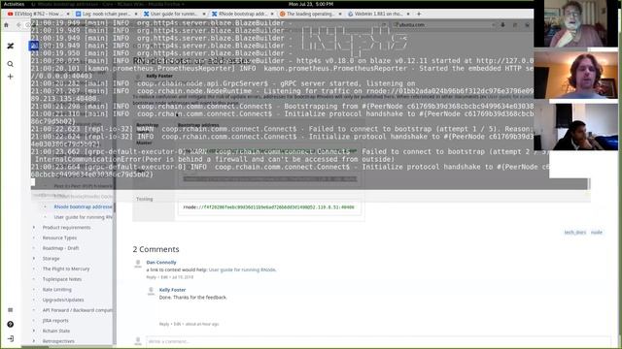
Task: Select top video participant thumbnail
Action: [x=575, y=23]
